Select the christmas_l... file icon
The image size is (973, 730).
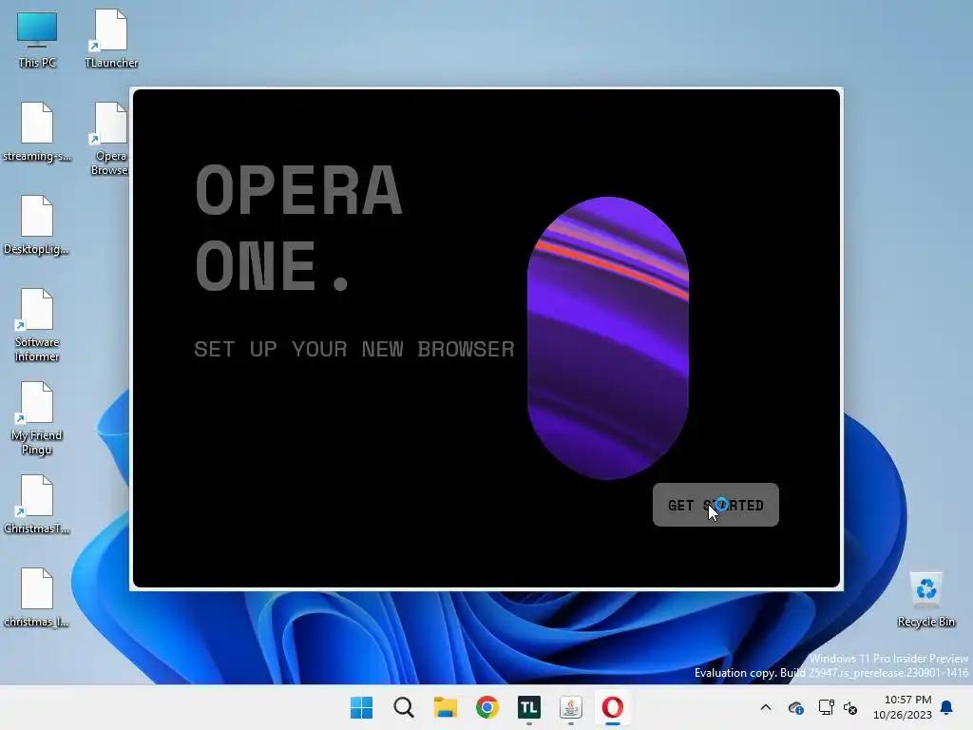pyautogui.click(x=37, y=598)
